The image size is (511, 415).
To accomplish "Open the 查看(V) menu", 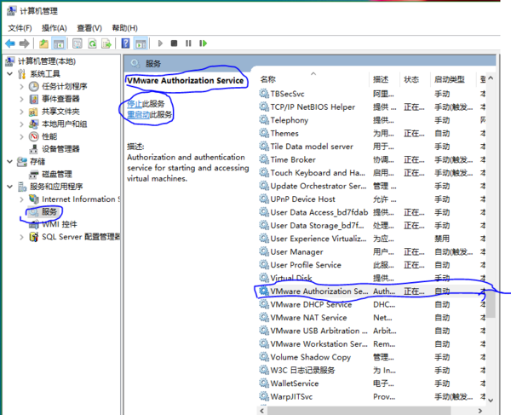I will [x=89, y=28].
